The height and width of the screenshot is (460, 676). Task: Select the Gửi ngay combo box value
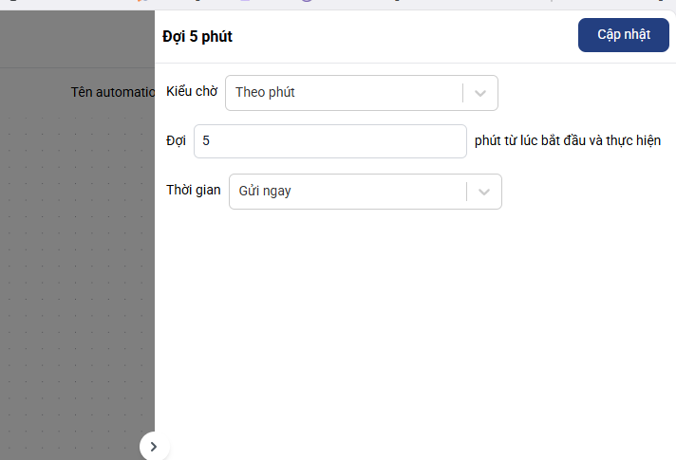pyautogui.click(x=347, y=192)
